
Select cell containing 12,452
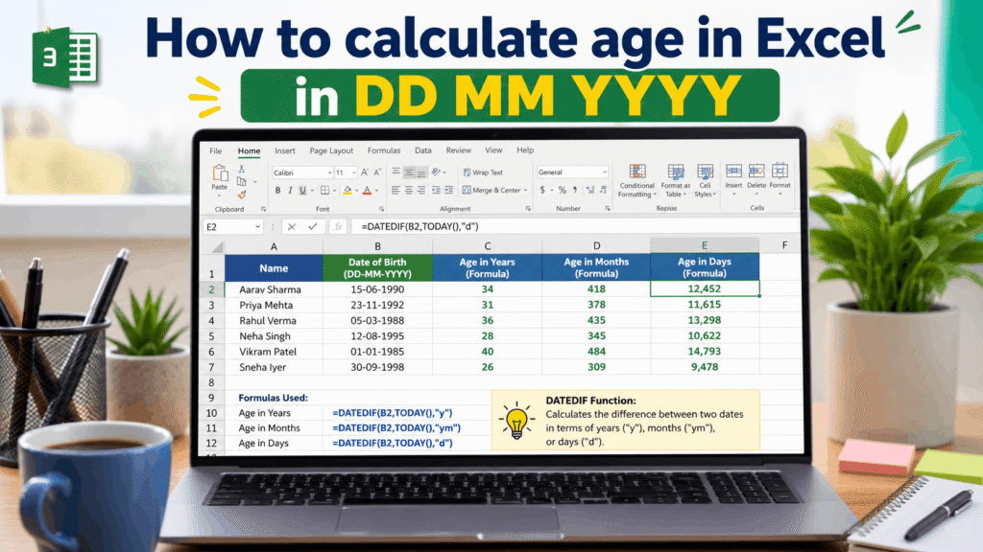(705, 289)
